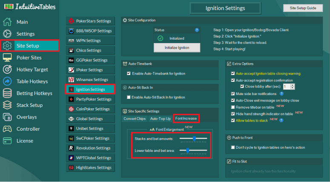
Task: Click the 888/WSOP Settings icon
Action: click(71, 31)
